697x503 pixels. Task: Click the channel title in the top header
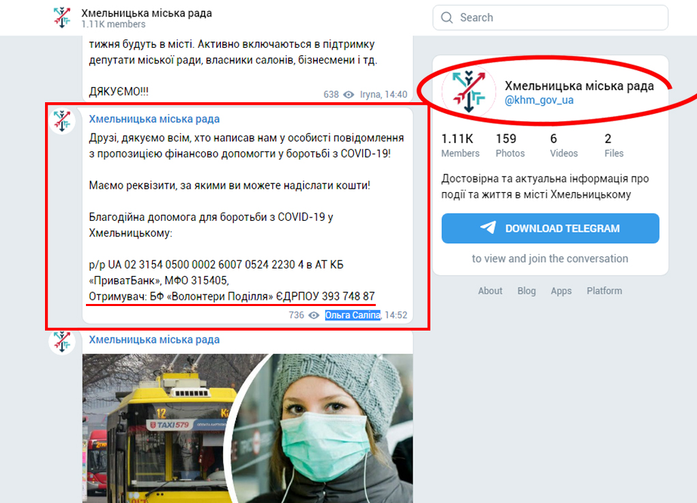tap(146, 14)
